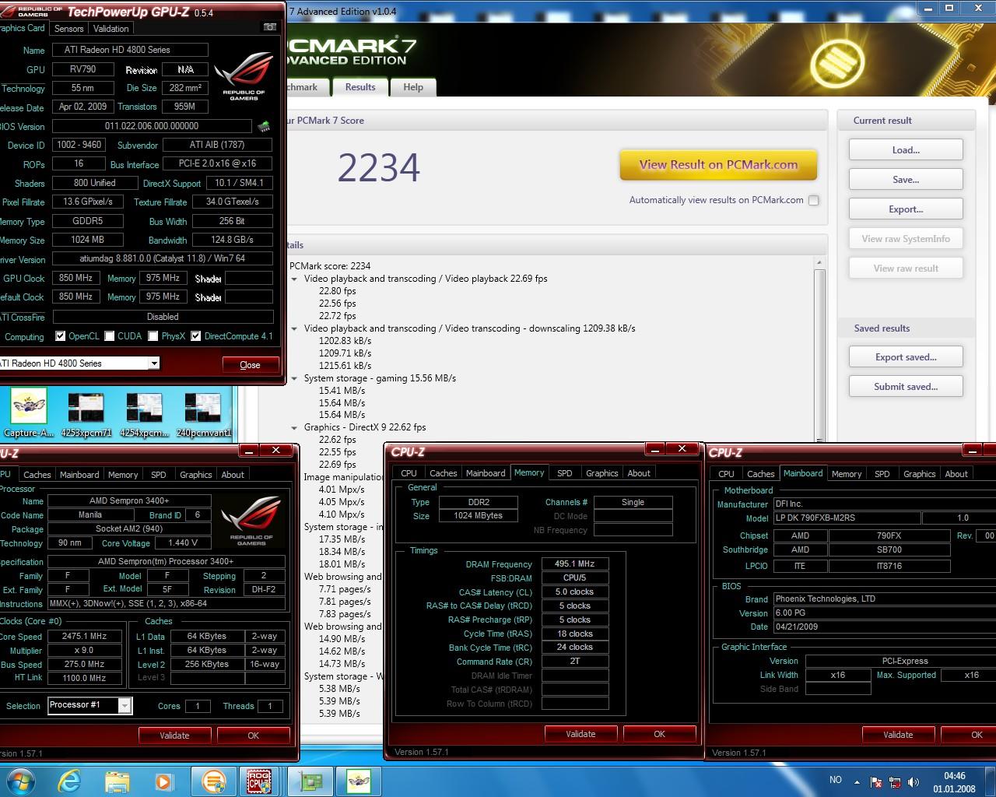Click the BIOS save chip icon in GPU-Z
This screenshot has width=996, height=797.
click(264, 126)
